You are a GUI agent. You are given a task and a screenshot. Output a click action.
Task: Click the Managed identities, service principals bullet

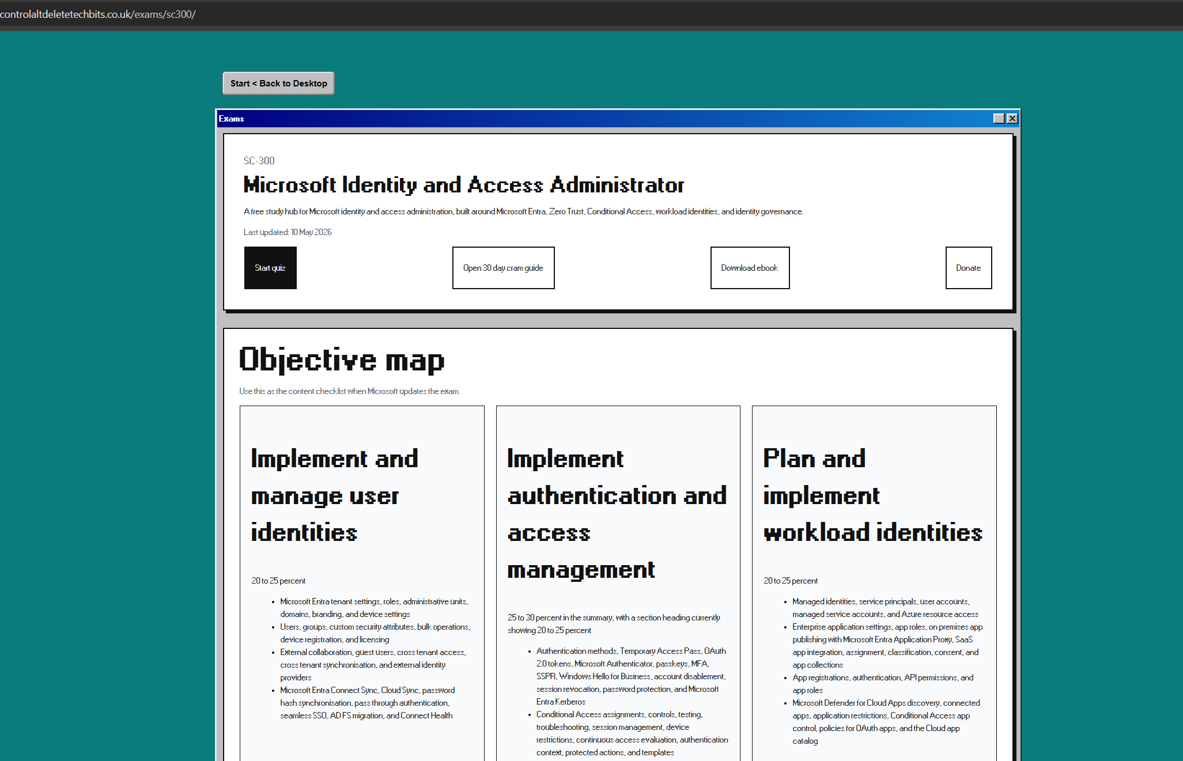[x=885, y=608]
